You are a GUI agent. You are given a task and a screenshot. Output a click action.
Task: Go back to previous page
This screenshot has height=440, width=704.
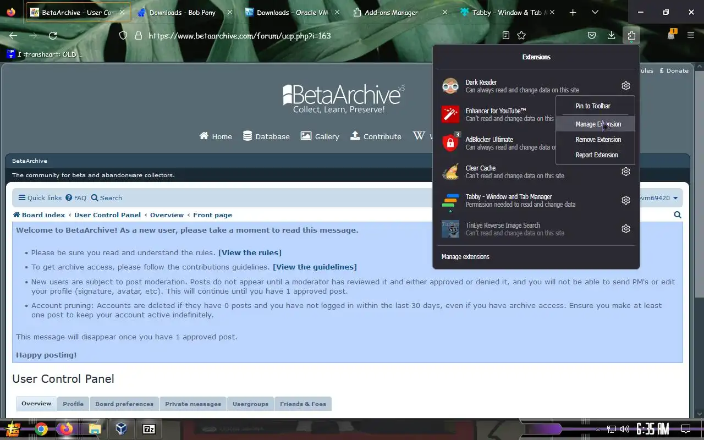coord(13,35)
